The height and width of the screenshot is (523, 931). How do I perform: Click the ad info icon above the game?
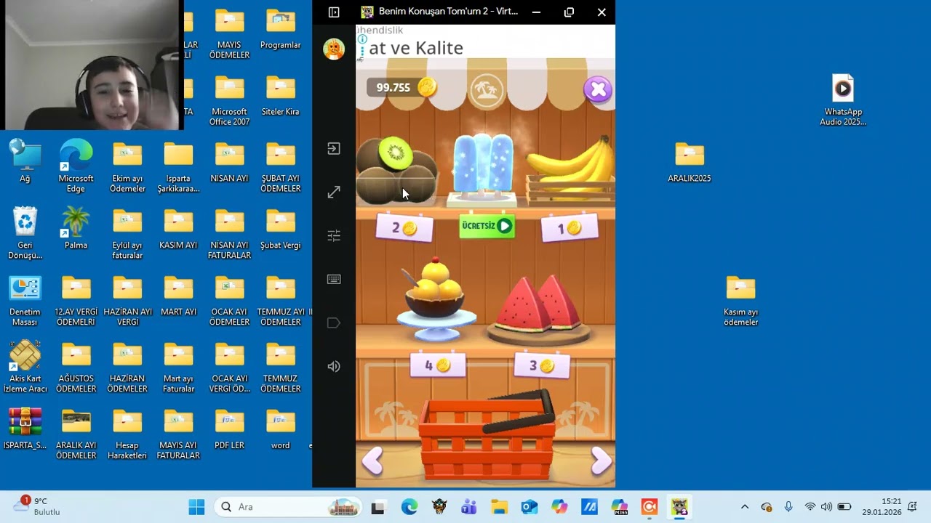coord(362,39)
